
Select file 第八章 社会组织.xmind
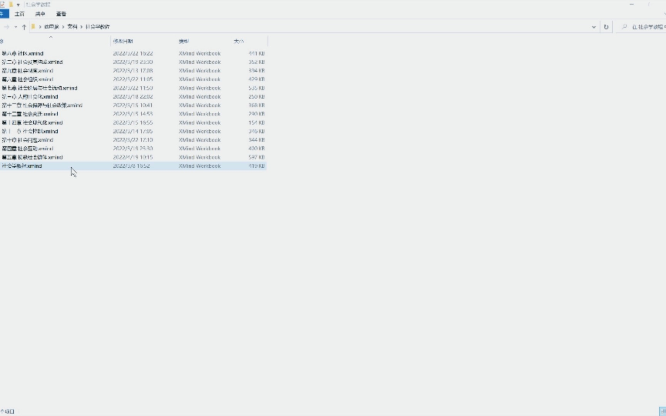coord(27,79)
